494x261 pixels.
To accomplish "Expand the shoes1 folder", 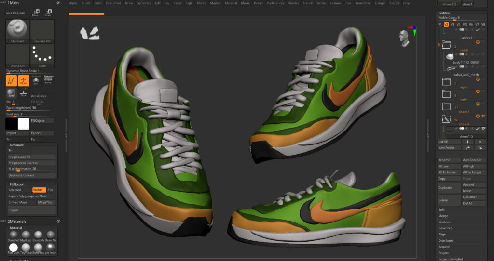I will point(446,106).
